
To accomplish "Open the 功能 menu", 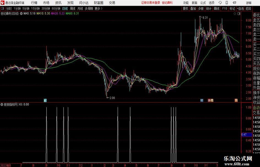I will point(186,3).
